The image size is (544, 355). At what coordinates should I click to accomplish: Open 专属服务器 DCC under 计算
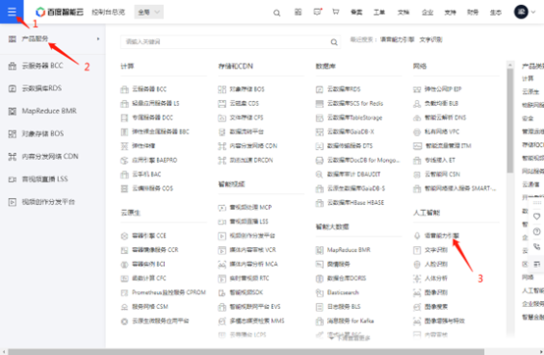click(152, 118)
